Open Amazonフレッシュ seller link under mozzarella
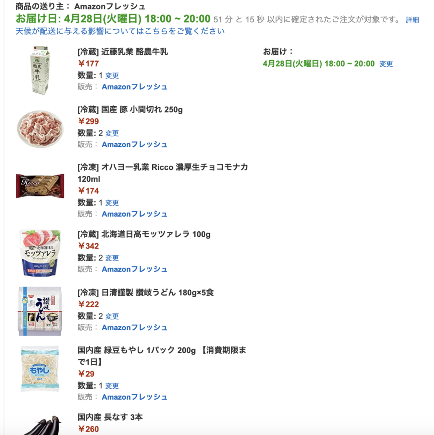Image resolution: width=434 pixels, height=435 pixels. tap(134, 269)
